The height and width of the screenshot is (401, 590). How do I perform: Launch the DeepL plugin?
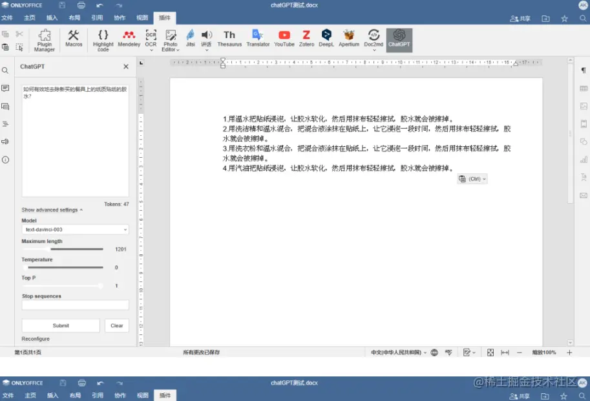coord(326,39)
